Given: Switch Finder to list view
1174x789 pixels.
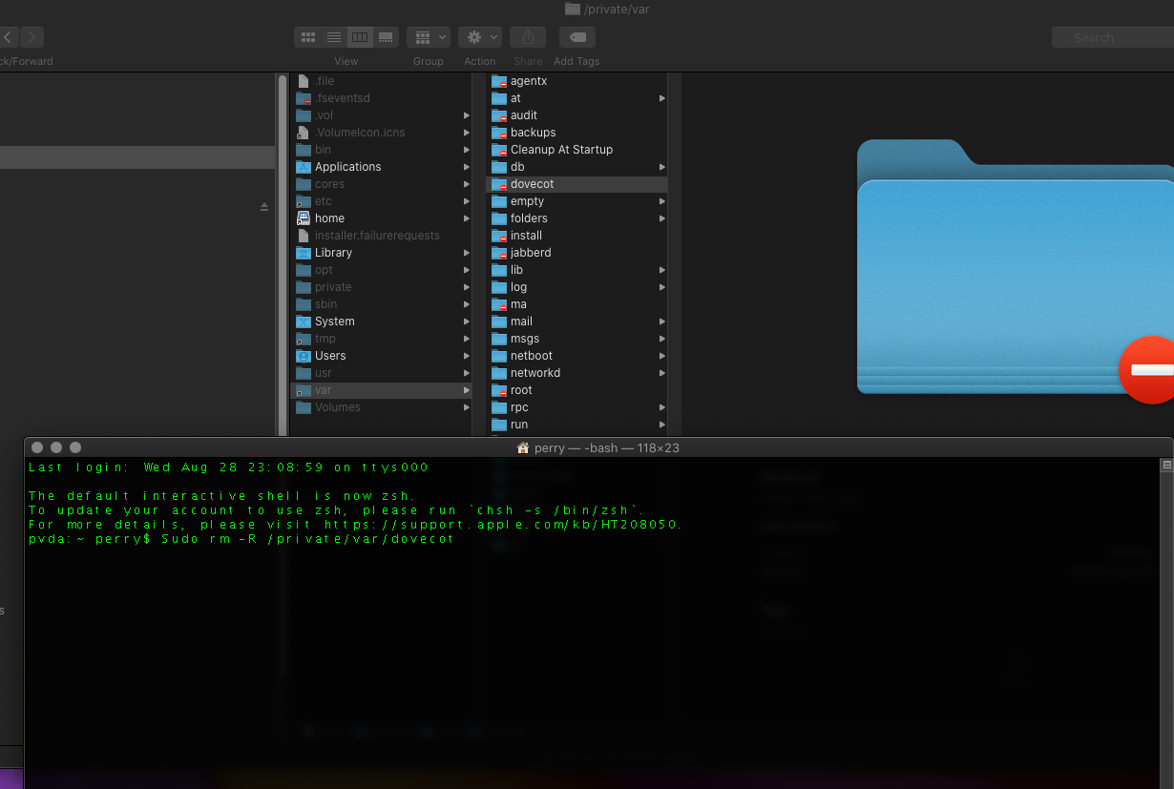Looking at the screenshot, I should [334, 37].
